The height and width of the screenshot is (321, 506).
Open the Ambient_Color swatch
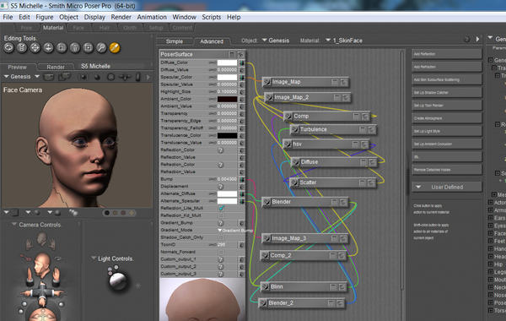pos(227,99)
